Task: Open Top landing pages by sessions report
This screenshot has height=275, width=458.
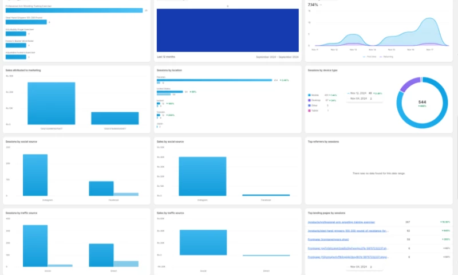Action: pyautogui.click(x=326, y=212)
